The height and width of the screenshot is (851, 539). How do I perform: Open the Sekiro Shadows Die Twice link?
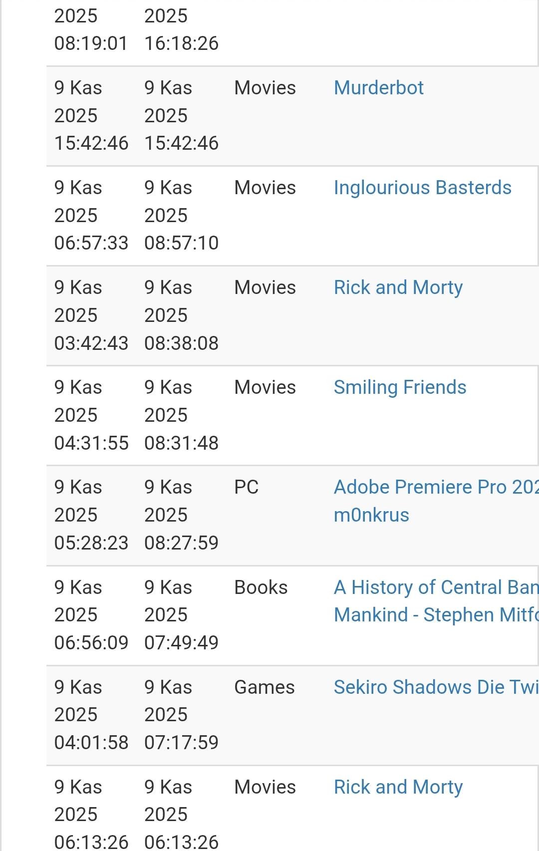tap(435, 687)
